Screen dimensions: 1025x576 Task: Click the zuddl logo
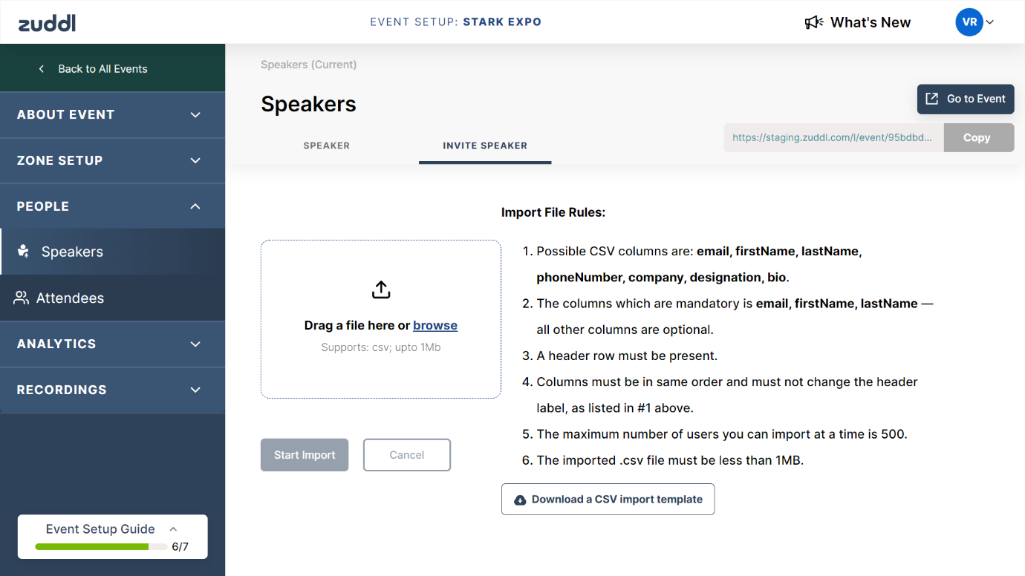pos(47,23)
